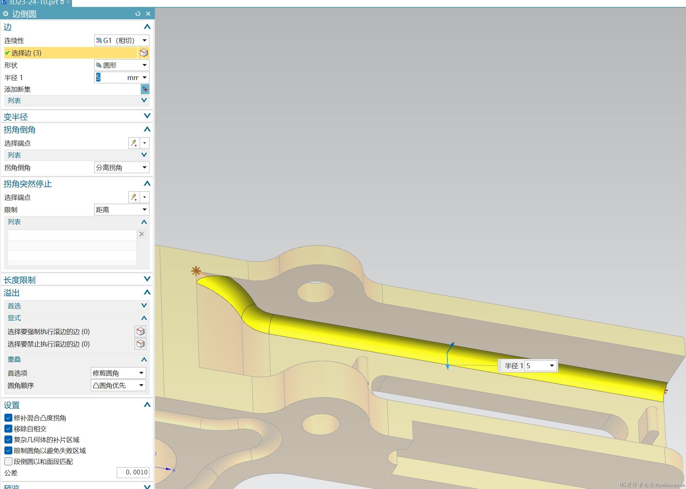Open the 圆角顺序 凸圆角优先 dropdown

click(x=119, y=385)
